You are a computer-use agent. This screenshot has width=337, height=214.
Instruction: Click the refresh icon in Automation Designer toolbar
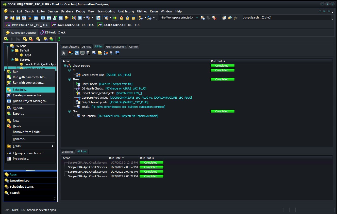click(x=59, y=39)
